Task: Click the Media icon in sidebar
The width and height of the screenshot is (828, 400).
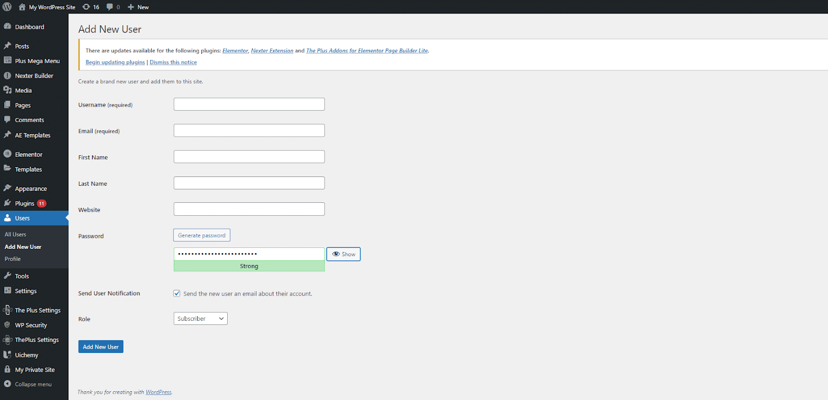Action: point(7,90)
